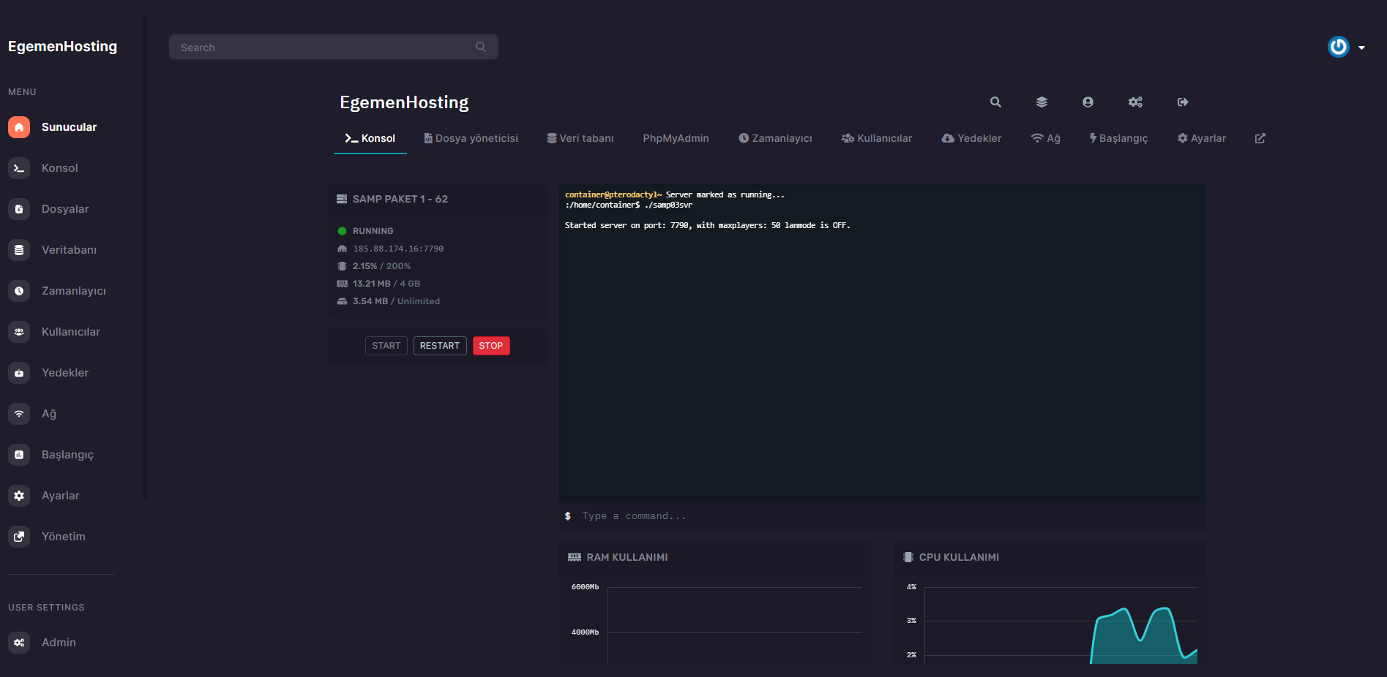This screenshot has height=677, width=1387.
Task: Open Kullanıcılar link in the sidebar menu
Action: pos(71,332)
